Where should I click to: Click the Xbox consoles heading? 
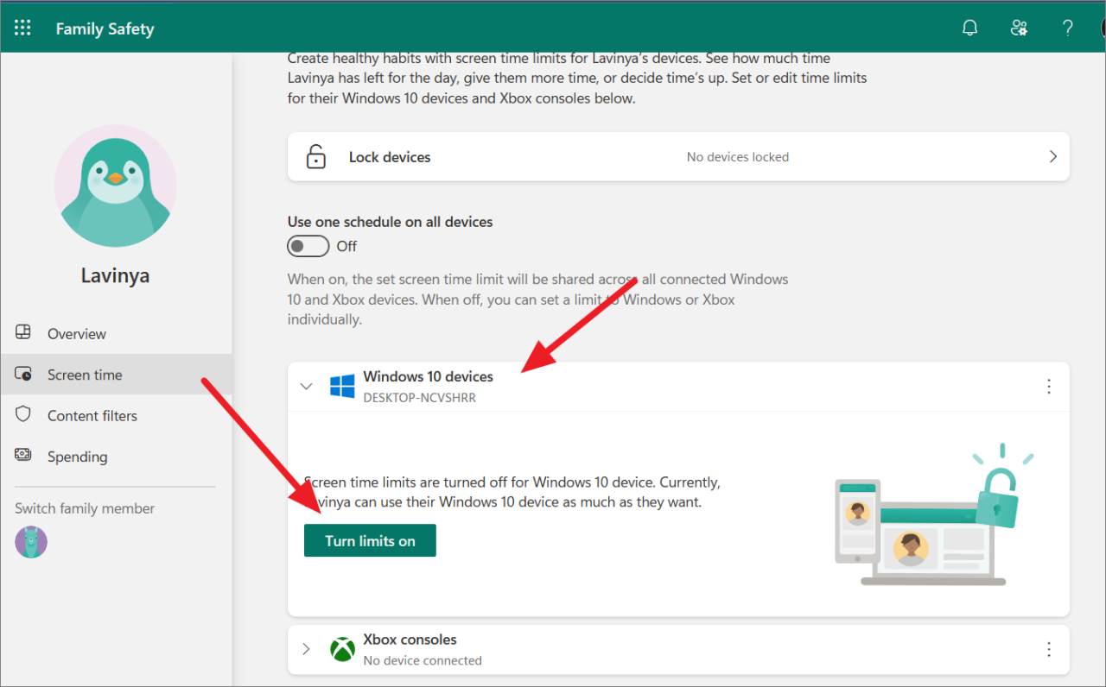[x=410, y=640]
